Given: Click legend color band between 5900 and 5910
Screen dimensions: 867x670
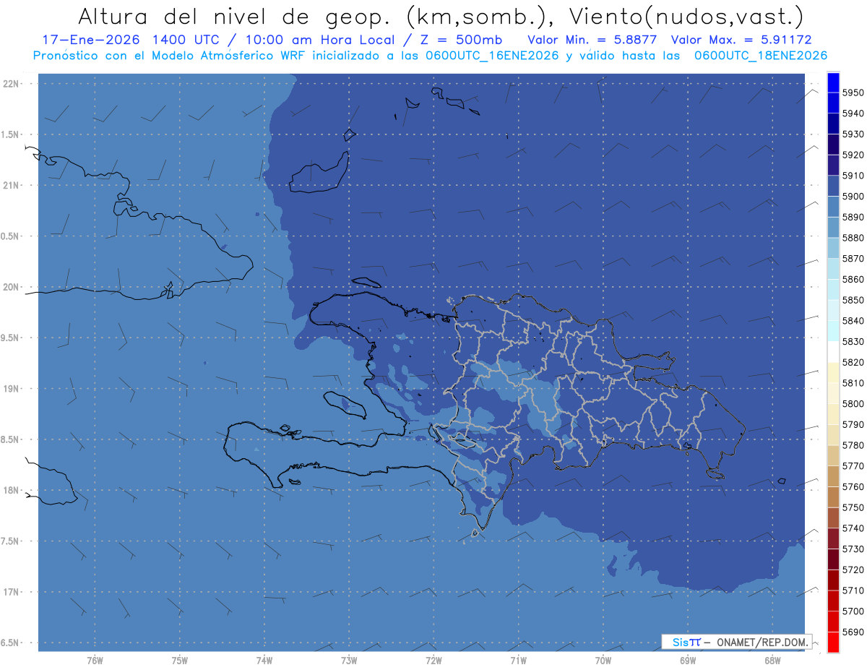Looking at the screenshot, I should coord(833,186).
